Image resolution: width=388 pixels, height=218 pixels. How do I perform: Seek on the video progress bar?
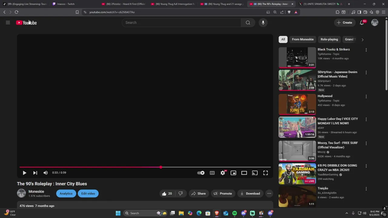[145, 167]
